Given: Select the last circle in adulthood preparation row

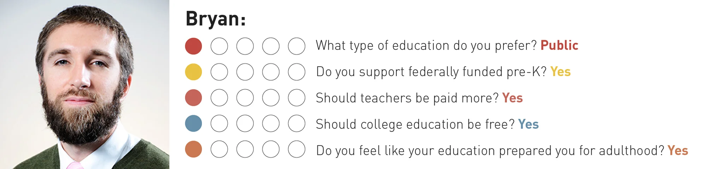Looking at the screenshot, I should [297, 149].
